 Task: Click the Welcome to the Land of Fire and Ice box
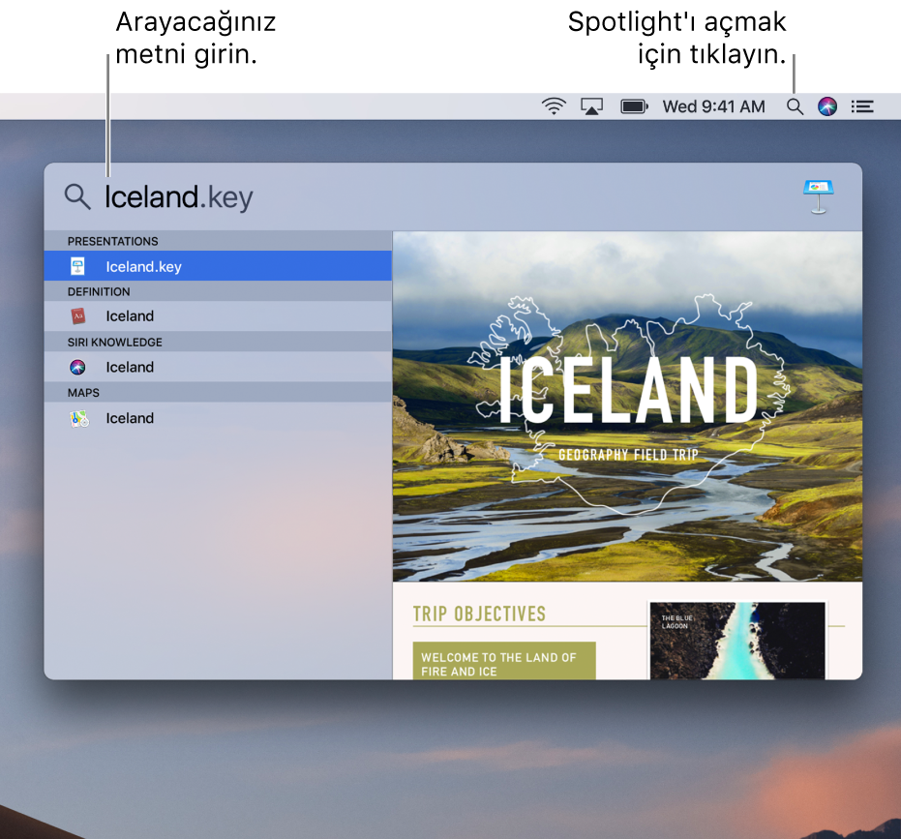(x=504, y=661)
